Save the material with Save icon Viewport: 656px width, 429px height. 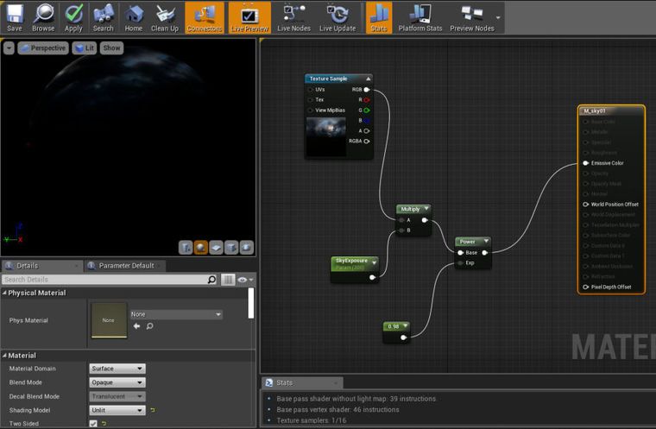point(15,17)
